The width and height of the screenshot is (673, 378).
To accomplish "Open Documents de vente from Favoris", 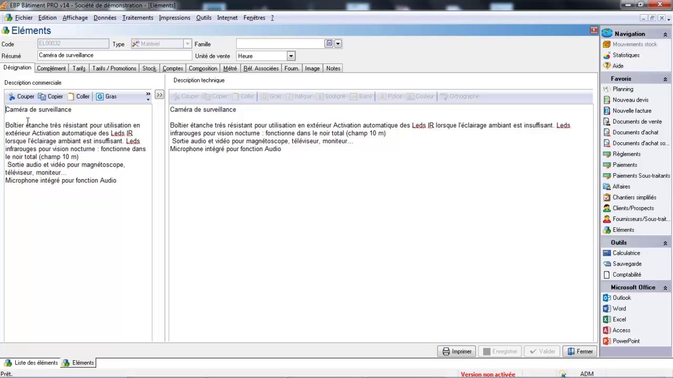I will 632,122.
